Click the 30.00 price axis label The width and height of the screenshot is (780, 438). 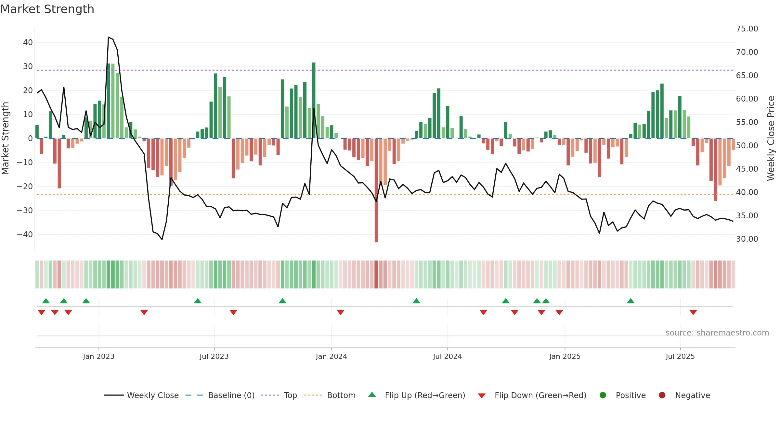[x=747, y=239]
